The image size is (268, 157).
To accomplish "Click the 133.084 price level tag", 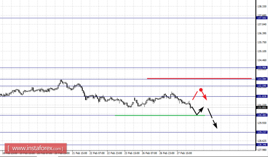I will [262, 79].
